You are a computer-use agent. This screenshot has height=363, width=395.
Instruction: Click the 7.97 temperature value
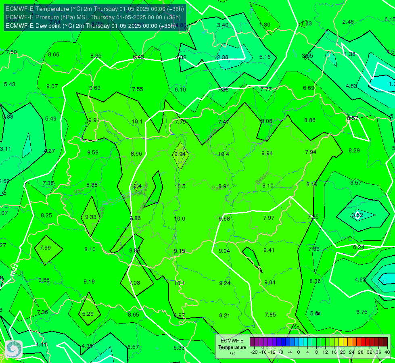(x=269, y=218)
